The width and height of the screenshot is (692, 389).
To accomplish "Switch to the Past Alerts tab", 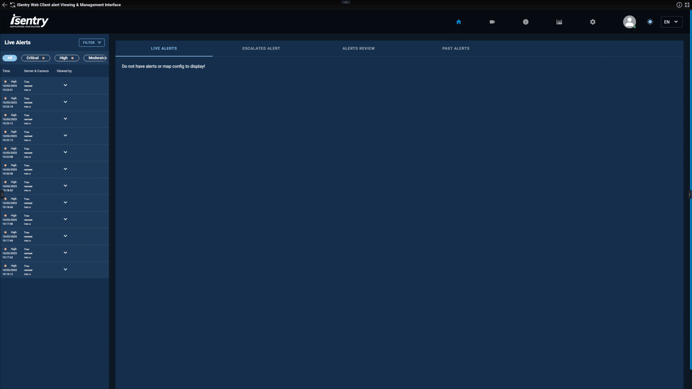I will click(x=456, y=48).
